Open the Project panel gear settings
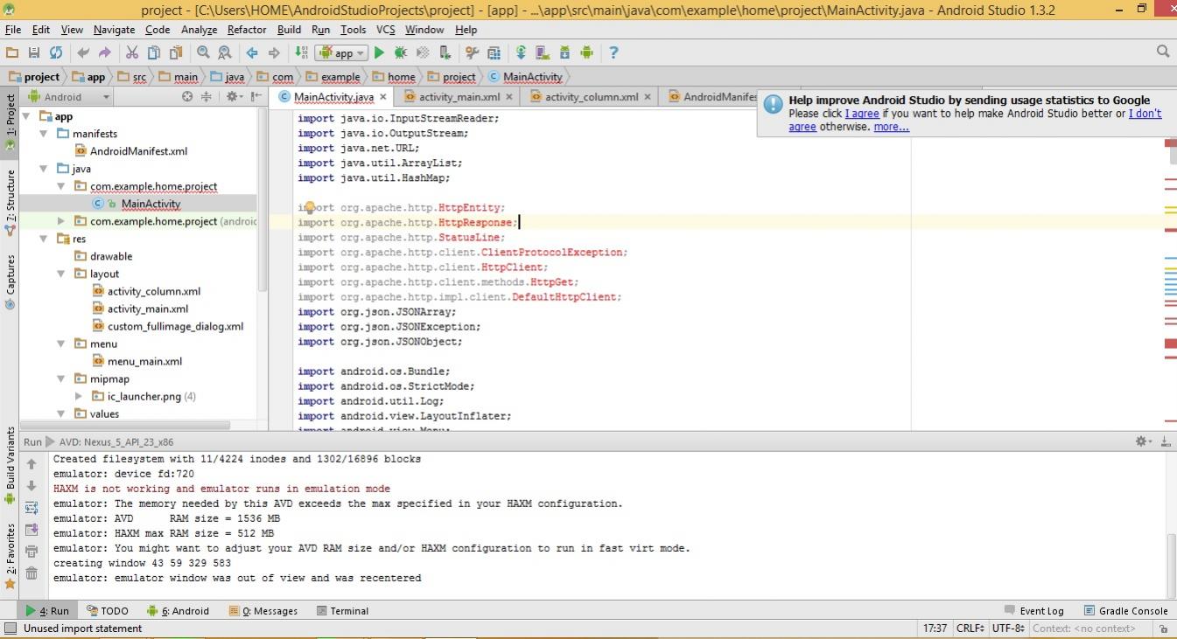1177x639 pixels. [233, 97]
